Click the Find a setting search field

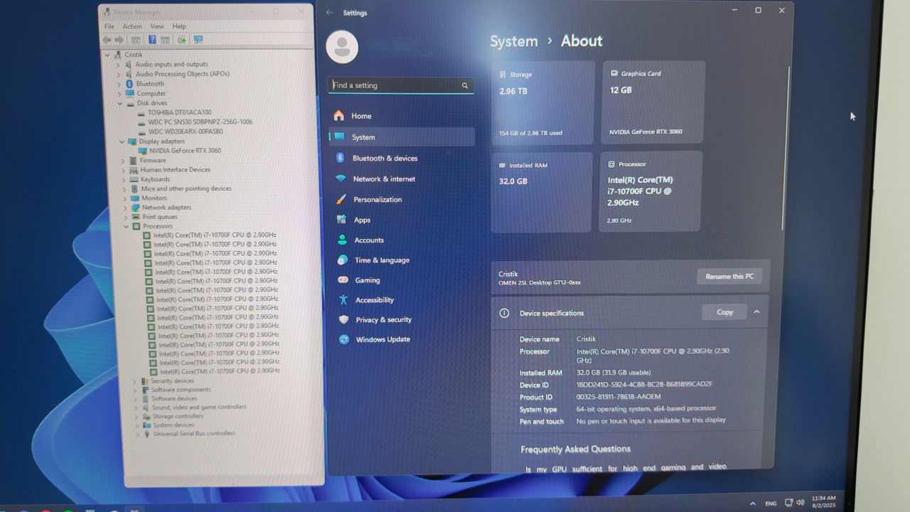[x=401, y=85]
